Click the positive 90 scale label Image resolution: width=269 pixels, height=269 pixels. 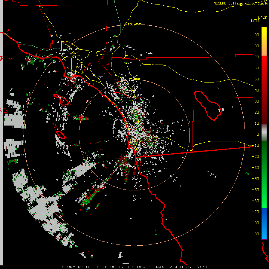pyautogui.click(x=257, y=35)
